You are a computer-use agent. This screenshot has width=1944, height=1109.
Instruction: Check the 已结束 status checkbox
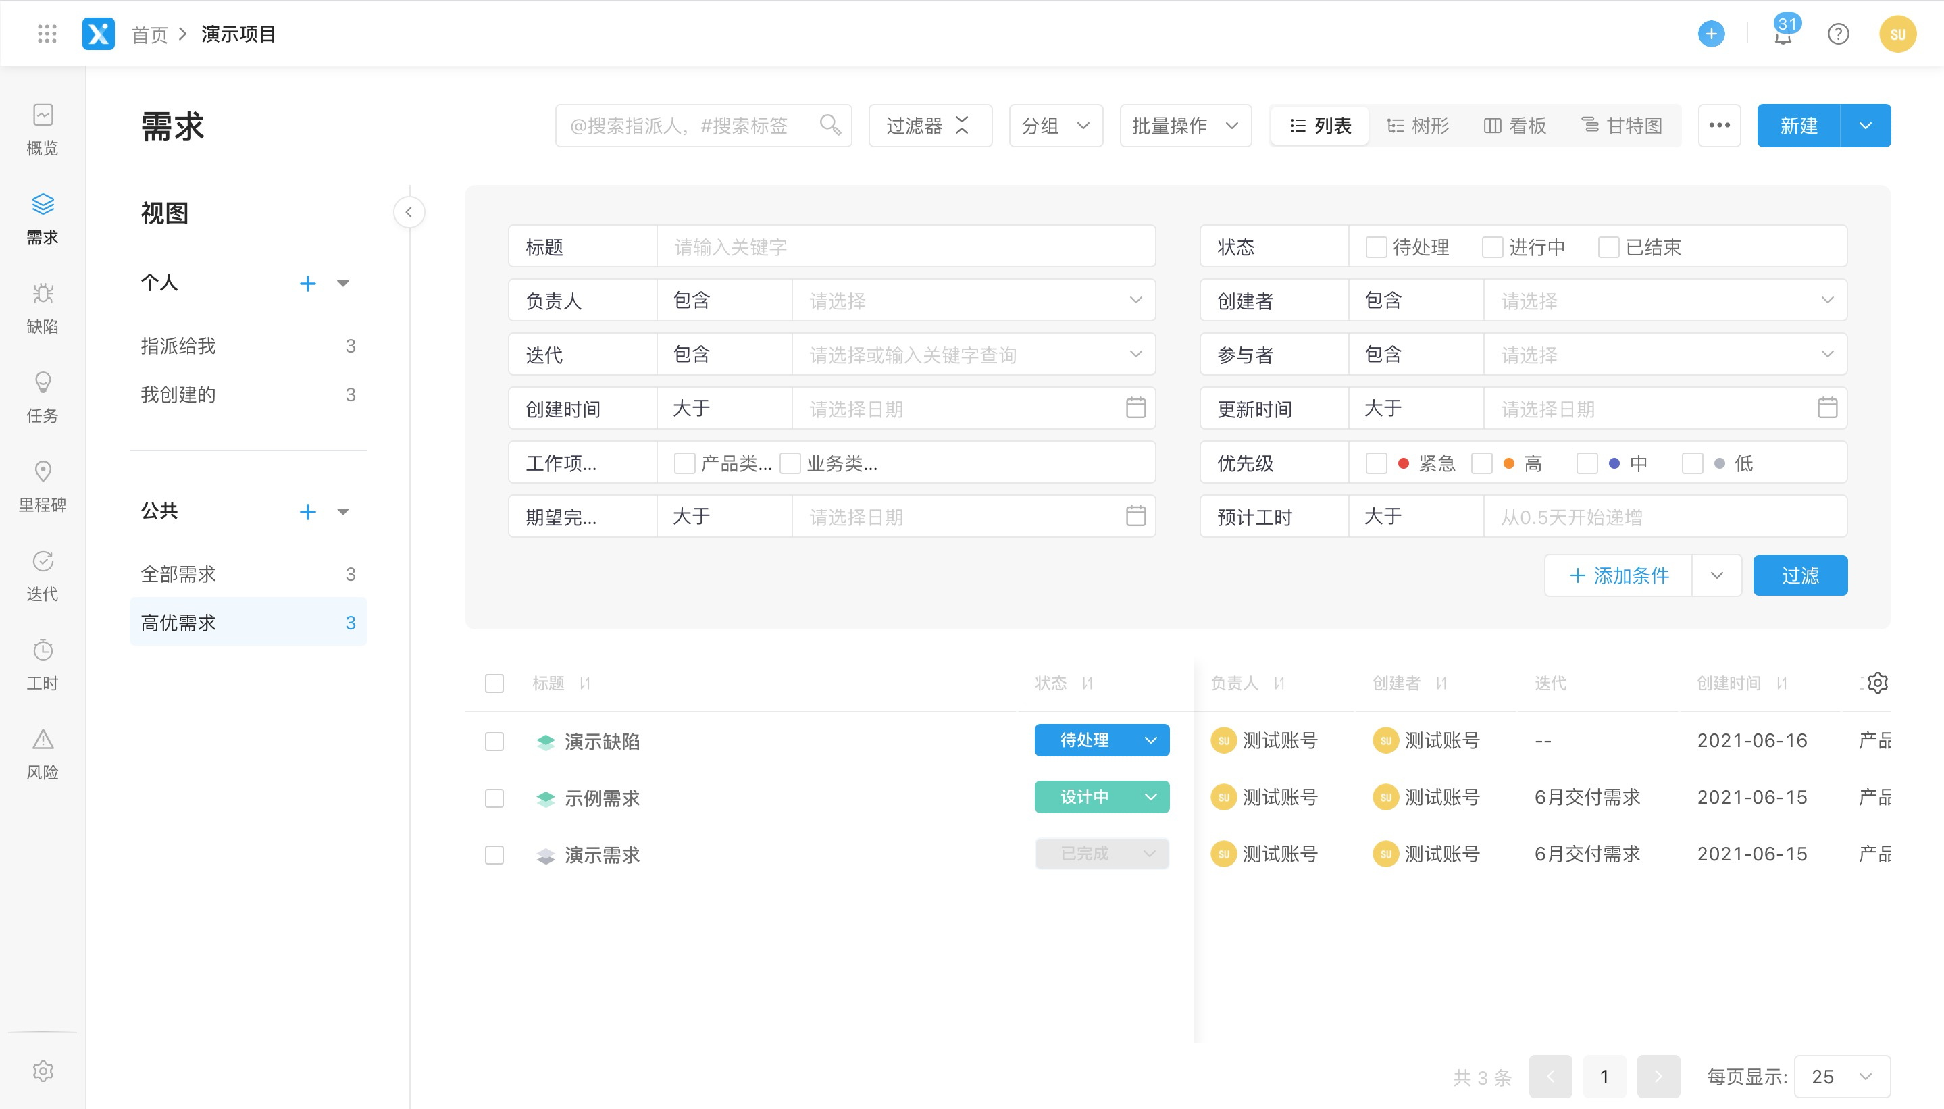pos(1608,247)
